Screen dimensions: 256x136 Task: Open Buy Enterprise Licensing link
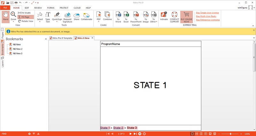208,20
